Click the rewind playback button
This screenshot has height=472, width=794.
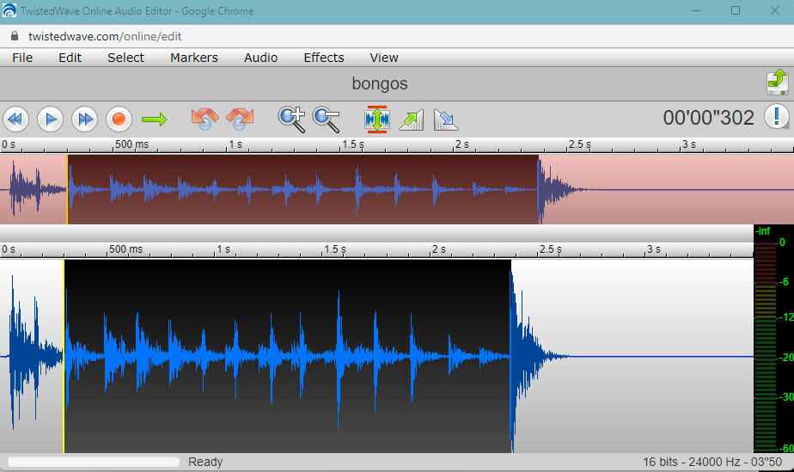click(x=15, y=120)
